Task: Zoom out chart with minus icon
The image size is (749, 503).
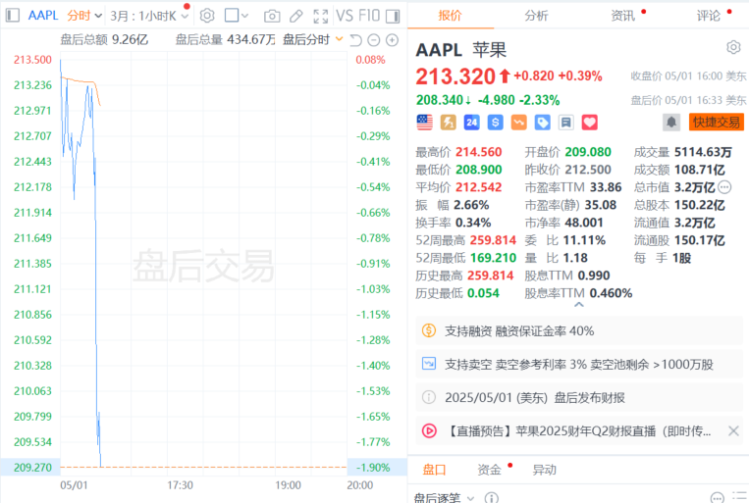Action: [x=374, y=39]
